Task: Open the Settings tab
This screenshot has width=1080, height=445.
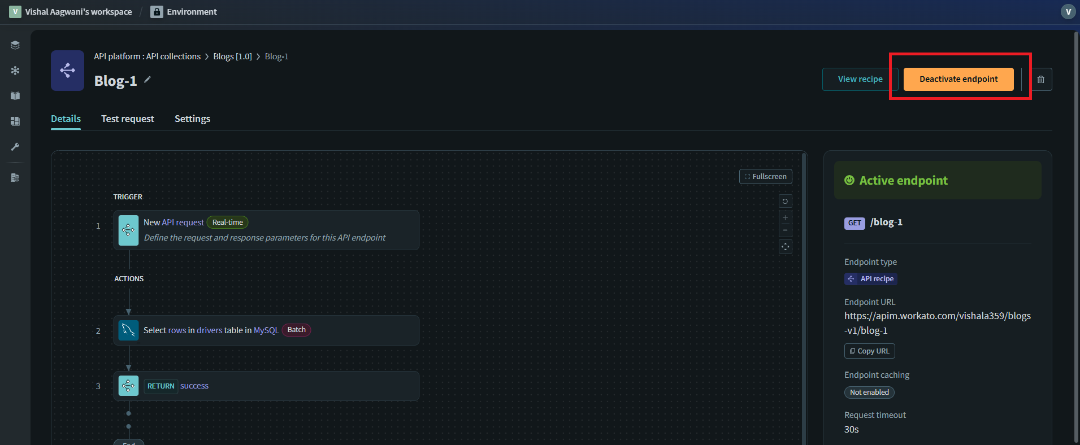Action: point(192,119)
